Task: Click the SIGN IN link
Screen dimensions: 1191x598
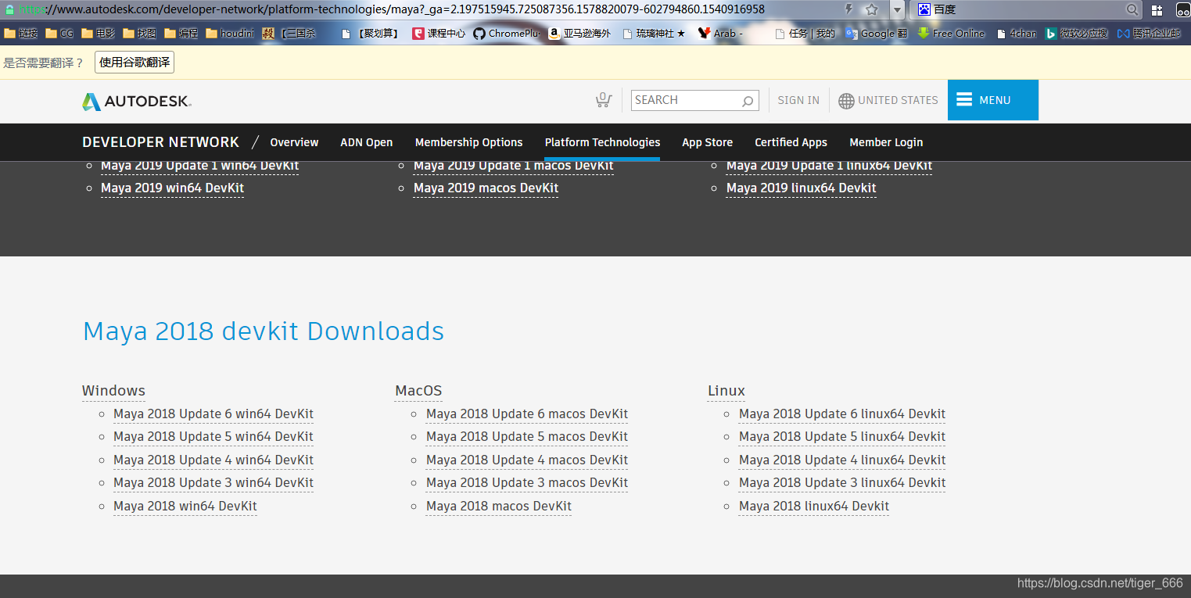Action: [x=798, y=101]
